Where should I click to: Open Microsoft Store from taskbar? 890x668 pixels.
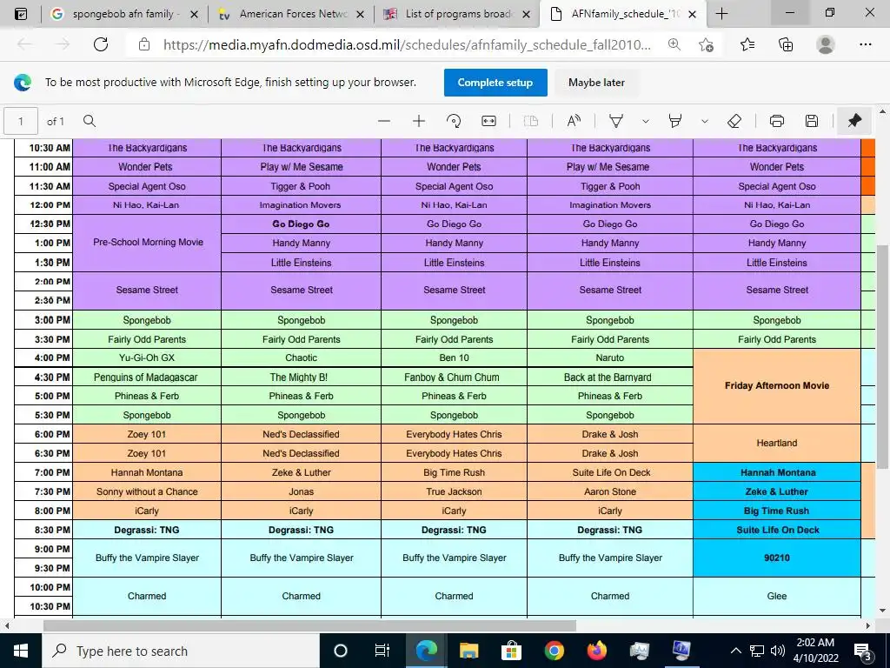click(511, 651)
